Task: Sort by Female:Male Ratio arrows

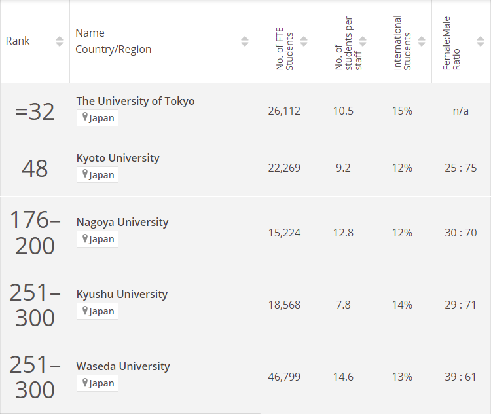Action: click(481, 41)
